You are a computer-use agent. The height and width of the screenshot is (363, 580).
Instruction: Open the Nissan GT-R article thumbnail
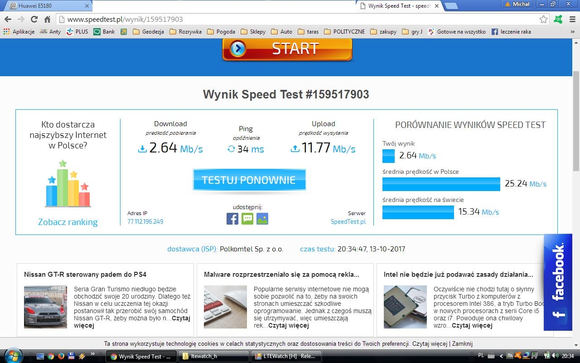(x=45, y=307)
